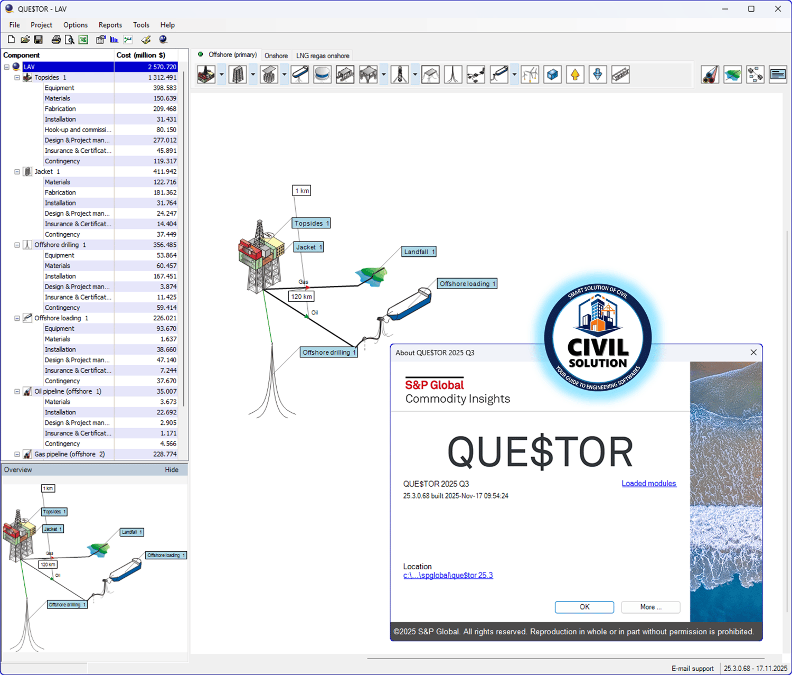Click OK in the About dialog
The height and width of the screenshot is (675, 792).
click(584, 607)
